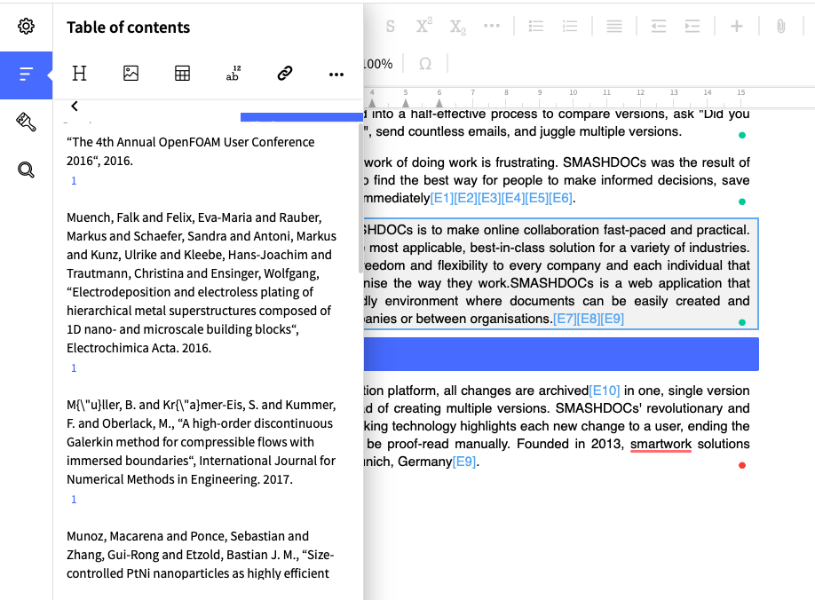Apply strikethrough formatting
This screenshot has width=815, height=600.
click(391, 27)
